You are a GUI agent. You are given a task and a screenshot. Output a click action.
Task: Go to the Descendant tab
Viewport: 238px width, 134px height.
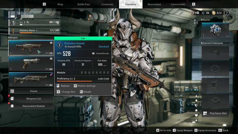tap(154, 5)
